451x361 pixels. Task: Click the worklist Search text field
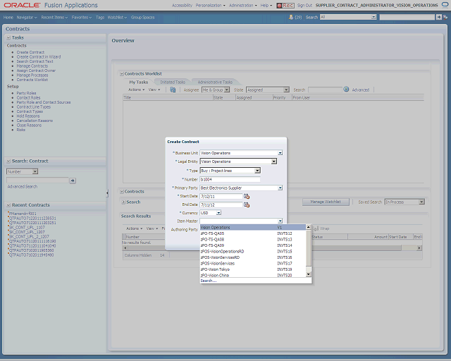(325, 90)
